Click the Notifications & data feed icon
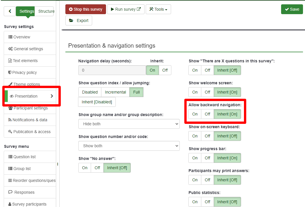 pyautogui.click(x=10, y=120)
